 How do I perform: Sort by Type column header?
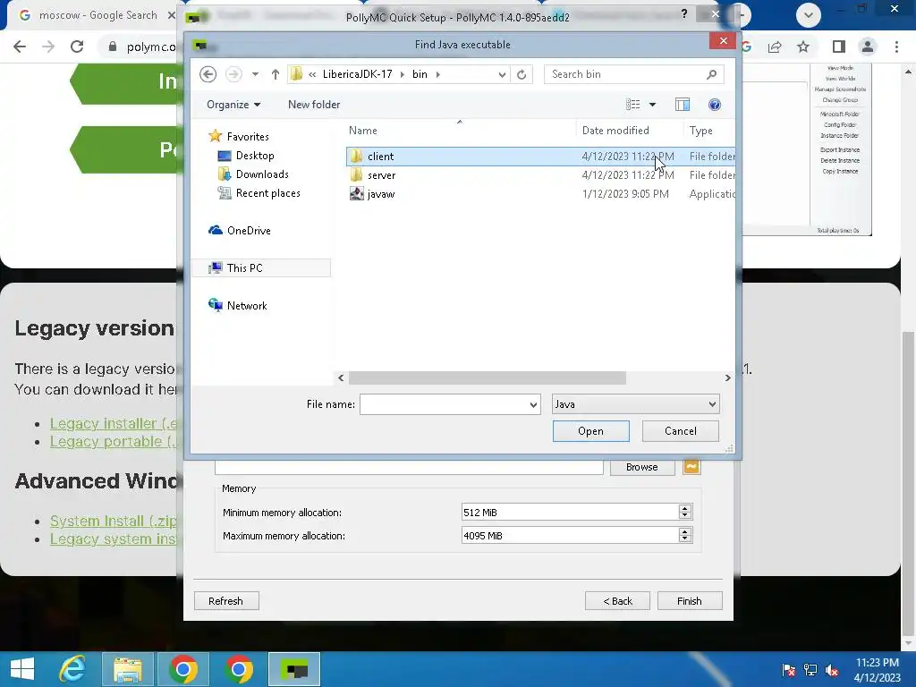click(701, 131)
